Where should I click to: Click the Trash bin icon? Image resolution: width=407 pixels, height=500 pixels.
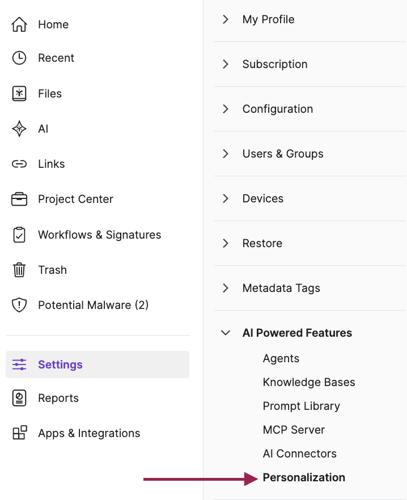pyautogui.click(x=19, y=270)
